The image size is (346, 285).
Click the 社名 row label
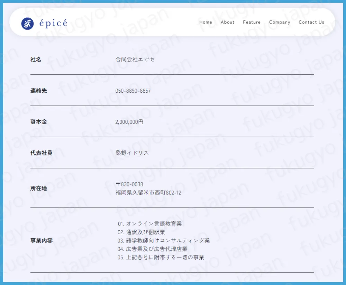pos(36,59)
